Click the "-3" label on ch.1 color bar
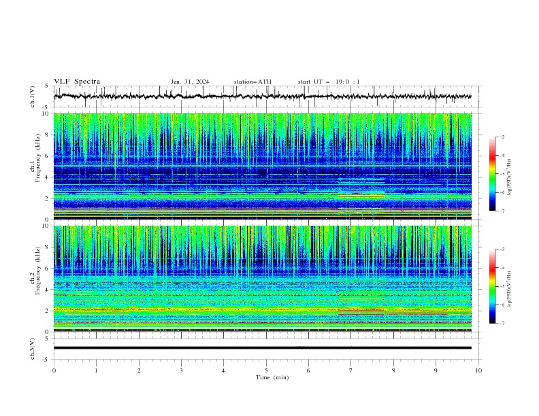 pos(502,137)
